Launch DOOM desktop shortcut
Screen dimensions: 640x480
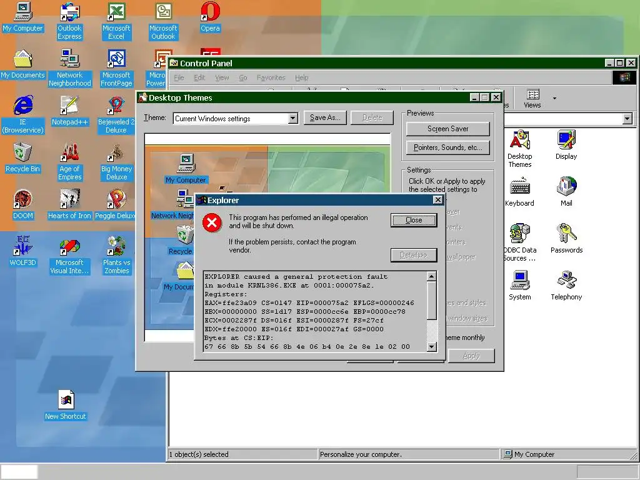point(23,205)
